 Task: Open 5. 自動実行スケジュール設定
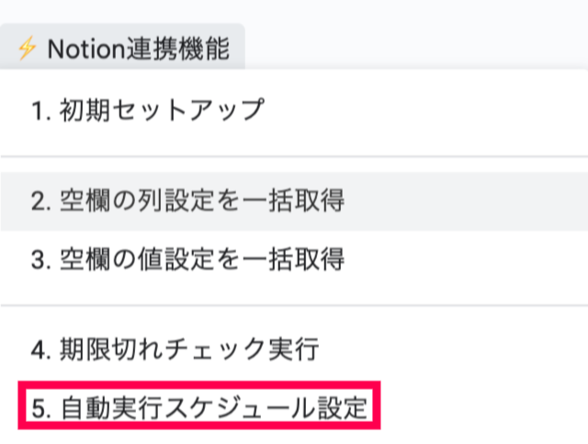(x=200, y=407)
